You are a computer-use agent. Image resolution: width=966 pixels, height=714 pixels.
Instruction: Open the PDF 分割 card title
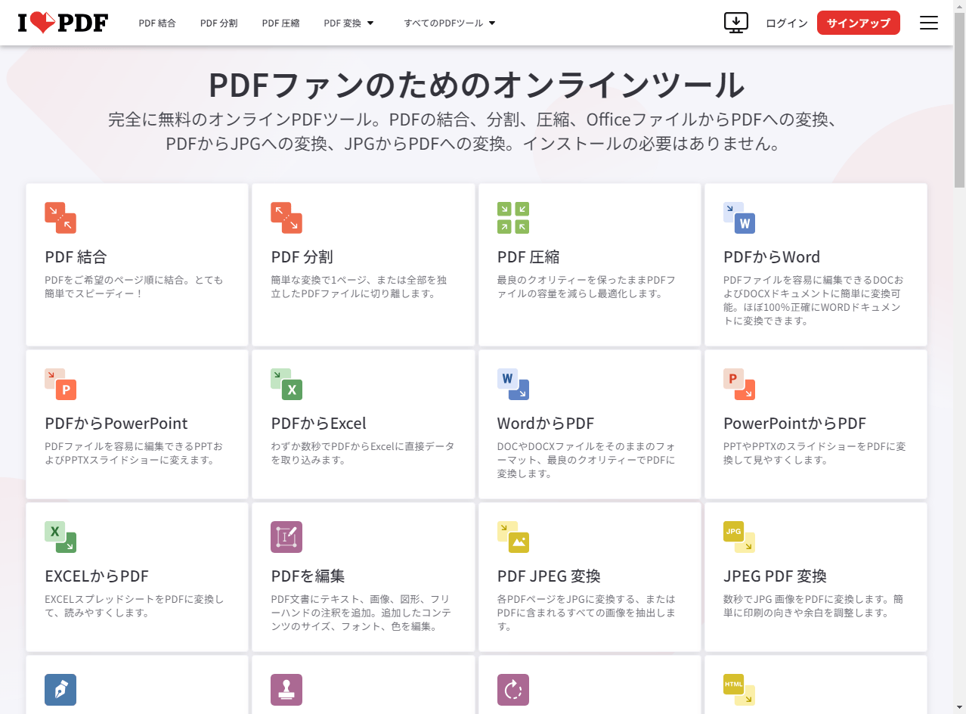coord(302,257)
